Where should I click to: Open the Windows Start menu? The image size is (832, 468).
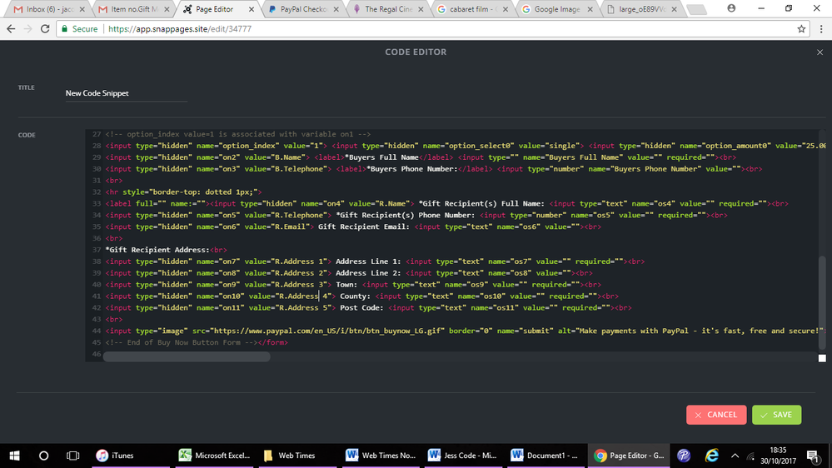(14, 456)
